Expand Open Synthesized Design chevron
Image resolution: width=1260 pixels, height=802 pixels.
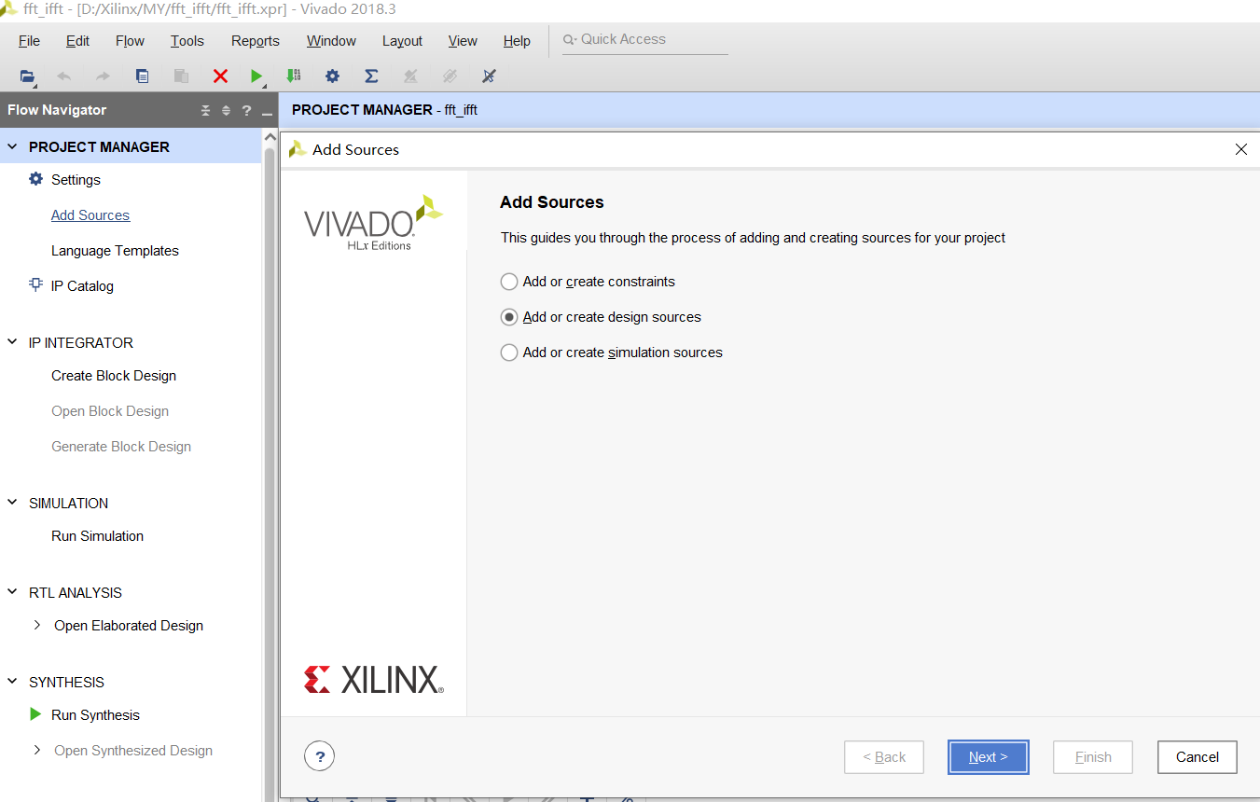click(36, 750)
